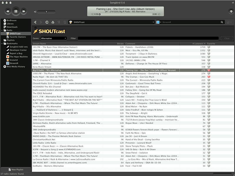235x176 pixels.
Task: Click the Clear filter button
Action: [x=227, y=38]
